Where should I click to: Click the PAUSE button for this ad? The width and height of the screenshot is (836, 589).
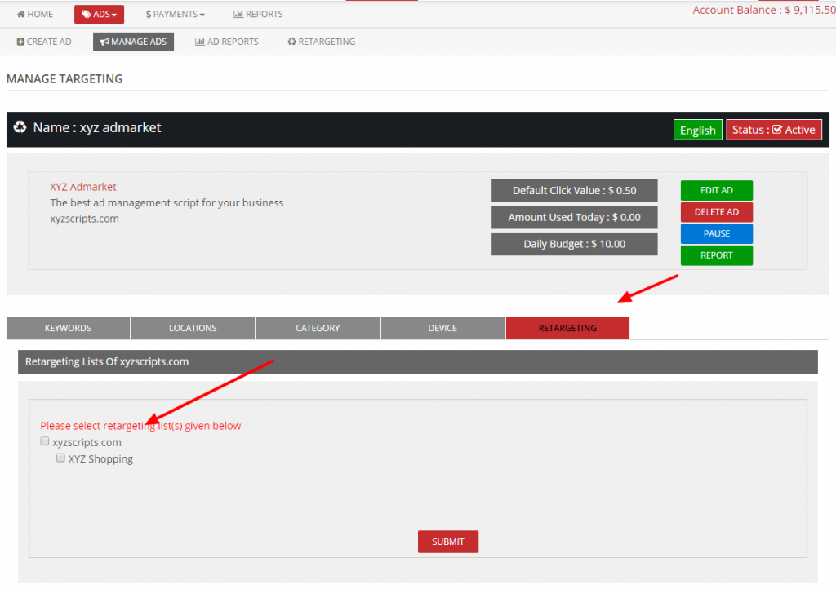[716, 233]
